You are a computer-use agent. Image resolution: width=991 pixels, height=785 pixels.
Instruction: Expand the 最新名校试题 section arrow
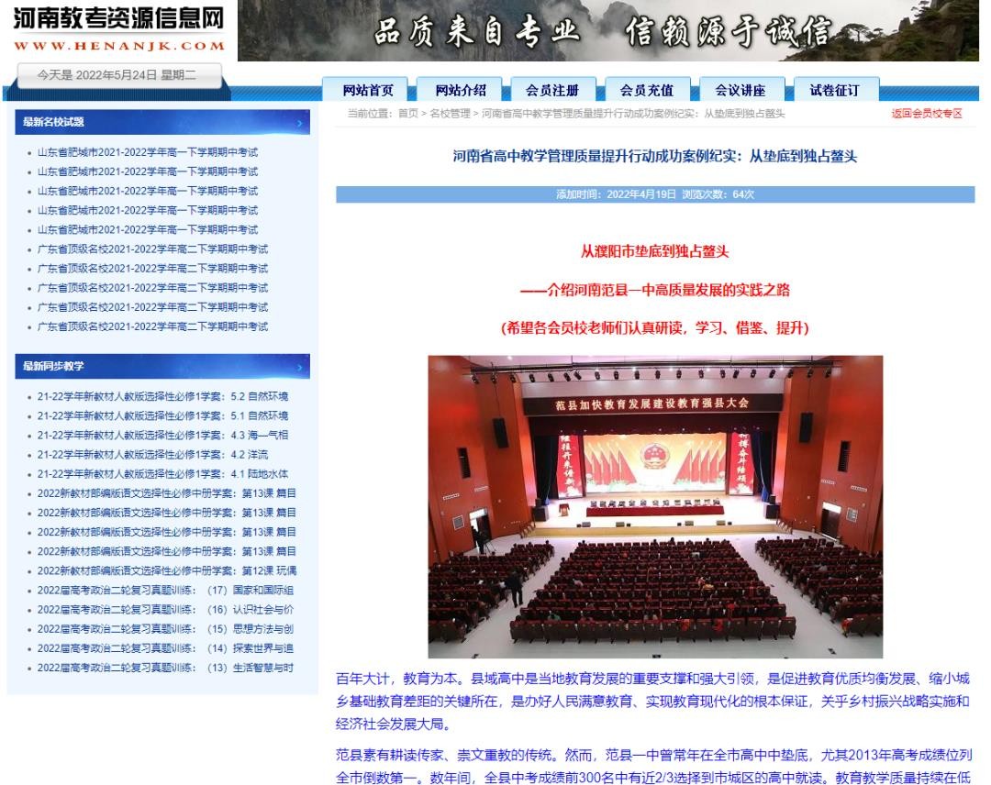point(299,122)
